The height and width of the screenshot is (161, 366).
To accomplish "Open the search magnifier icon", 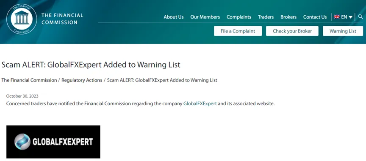I will (360, 17).
